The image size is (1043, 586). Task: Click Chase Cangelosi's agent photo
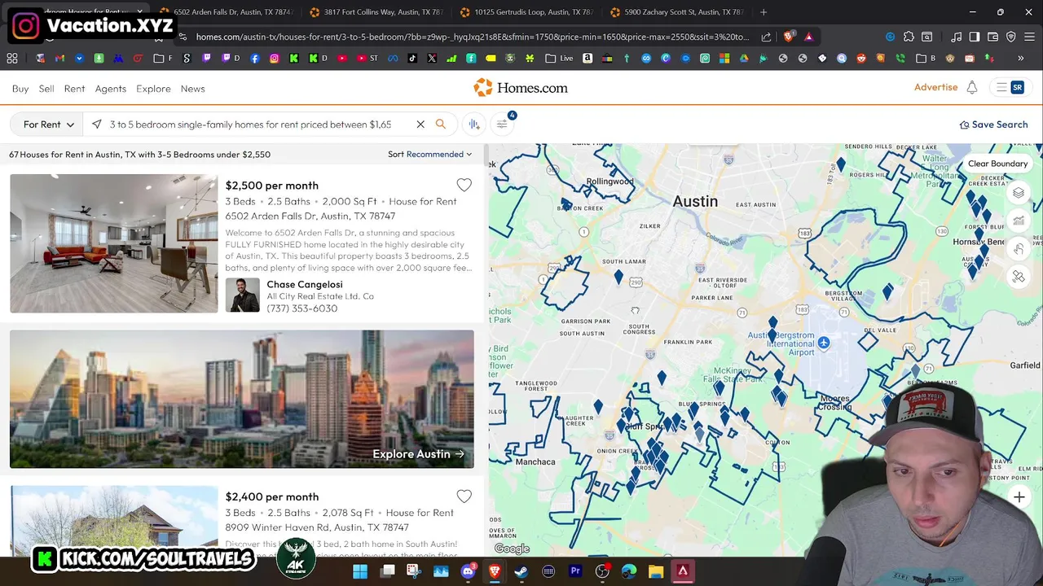(x=242, y=295)
